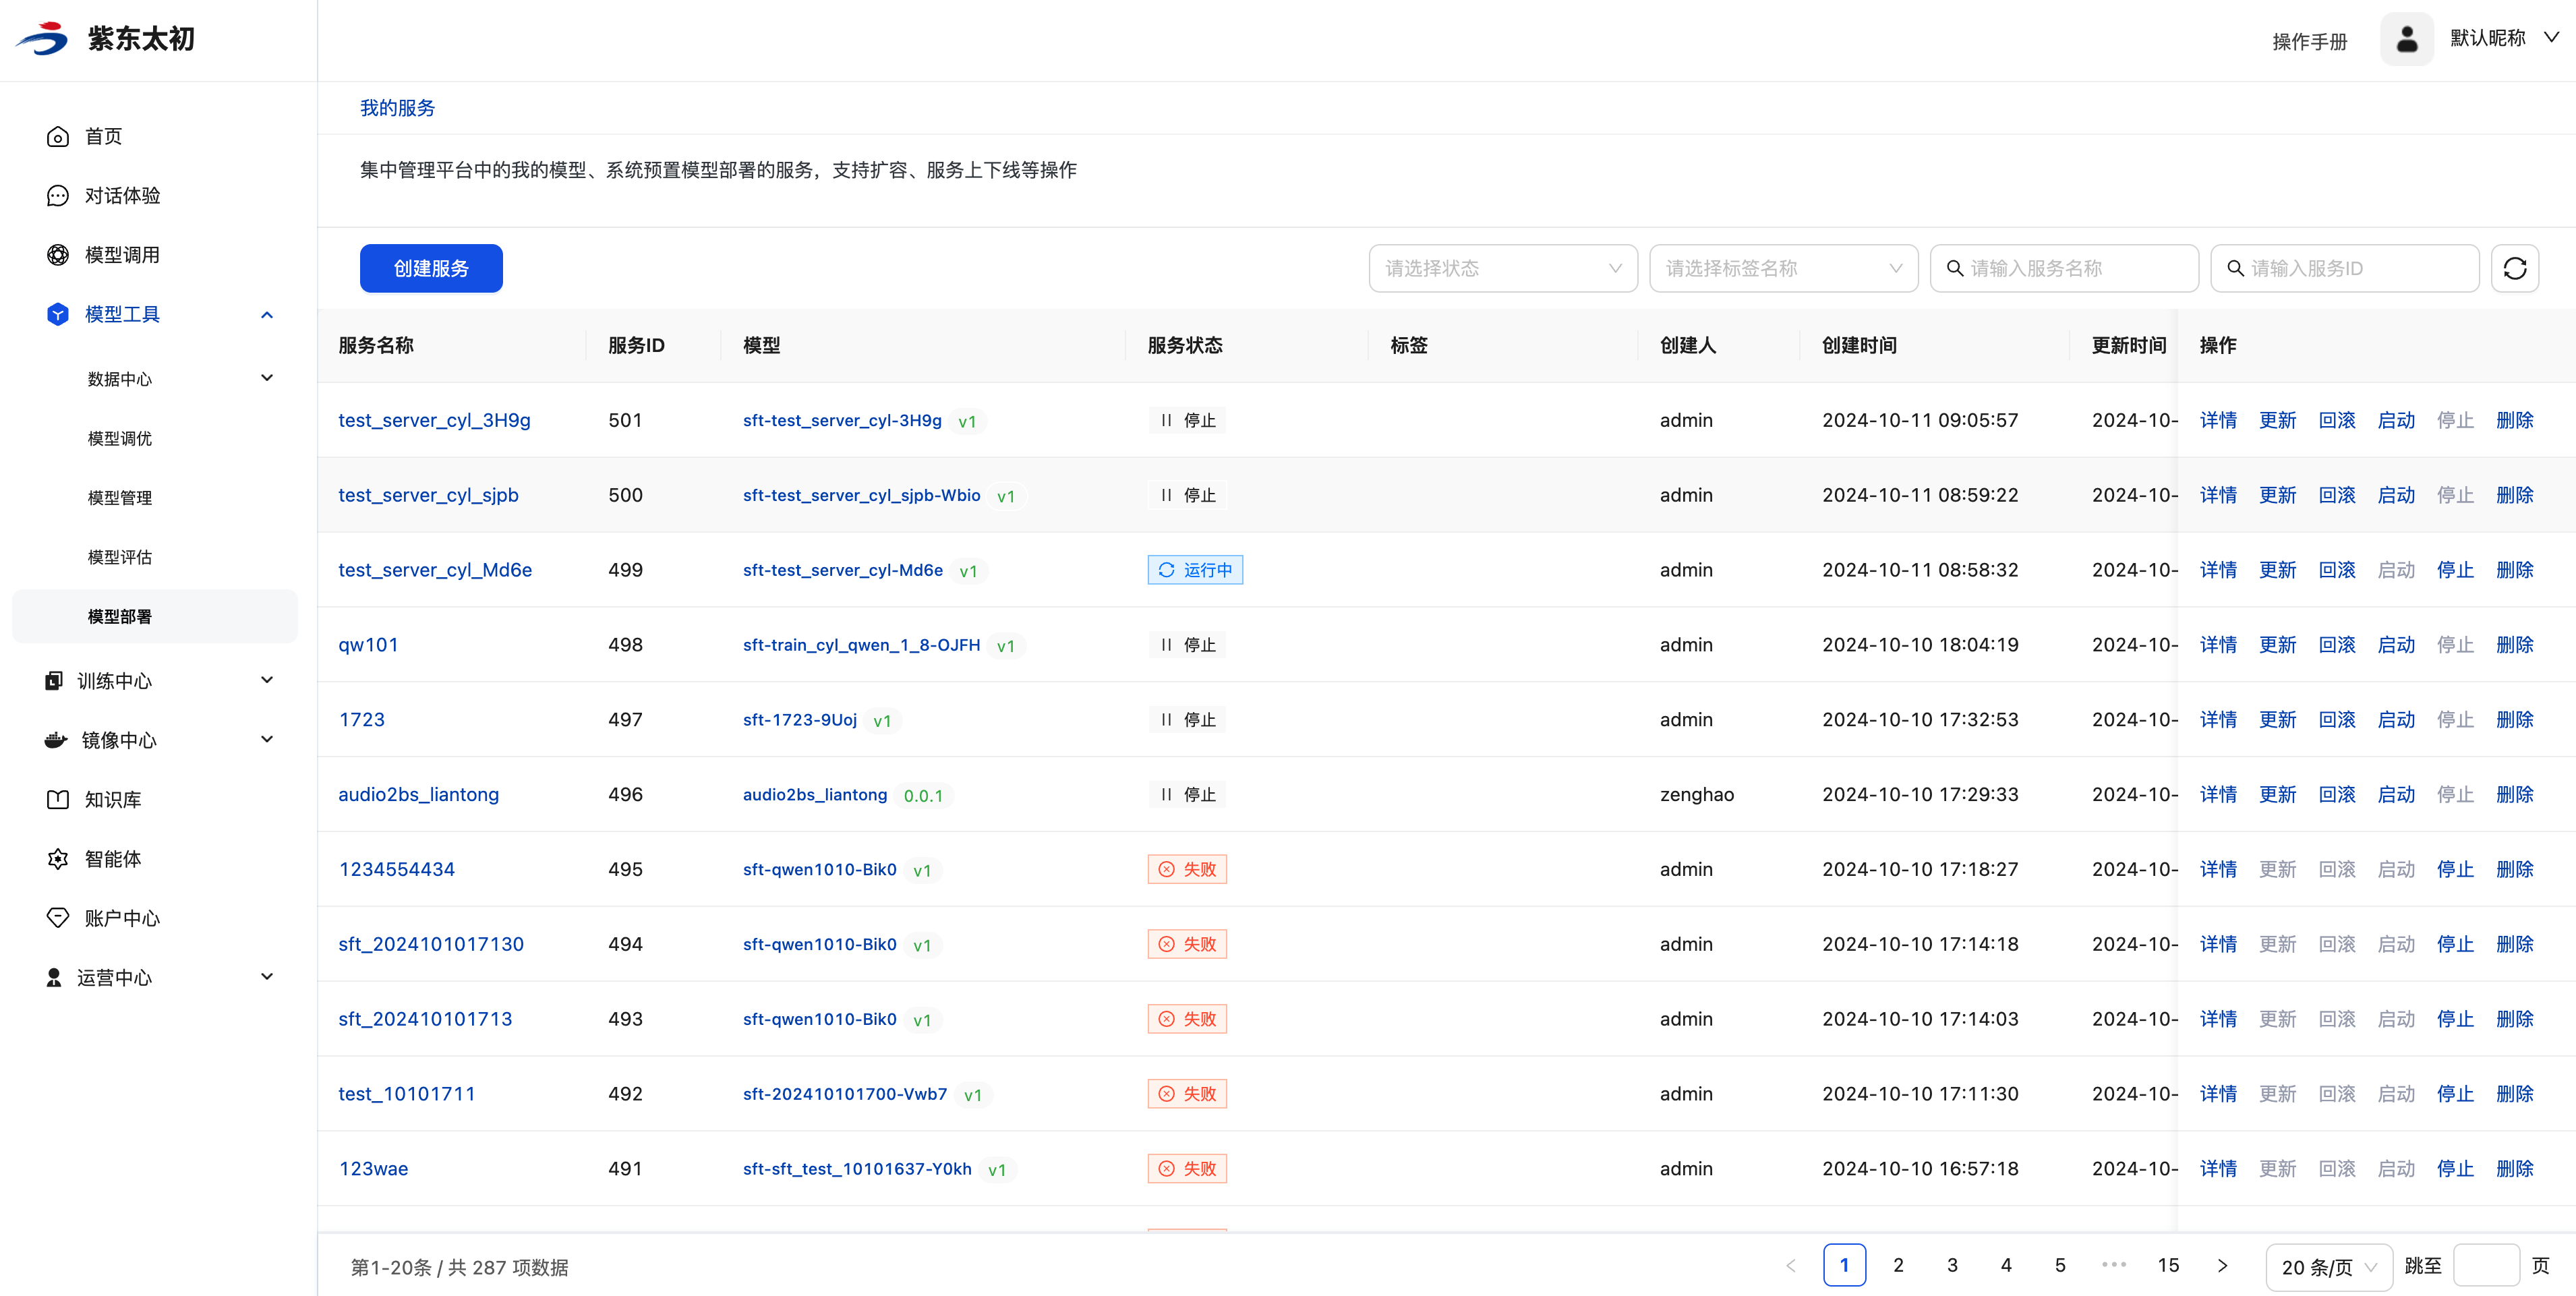
Task: Open the 请选择标签名称 dropdown
Action: [1783, 268]
